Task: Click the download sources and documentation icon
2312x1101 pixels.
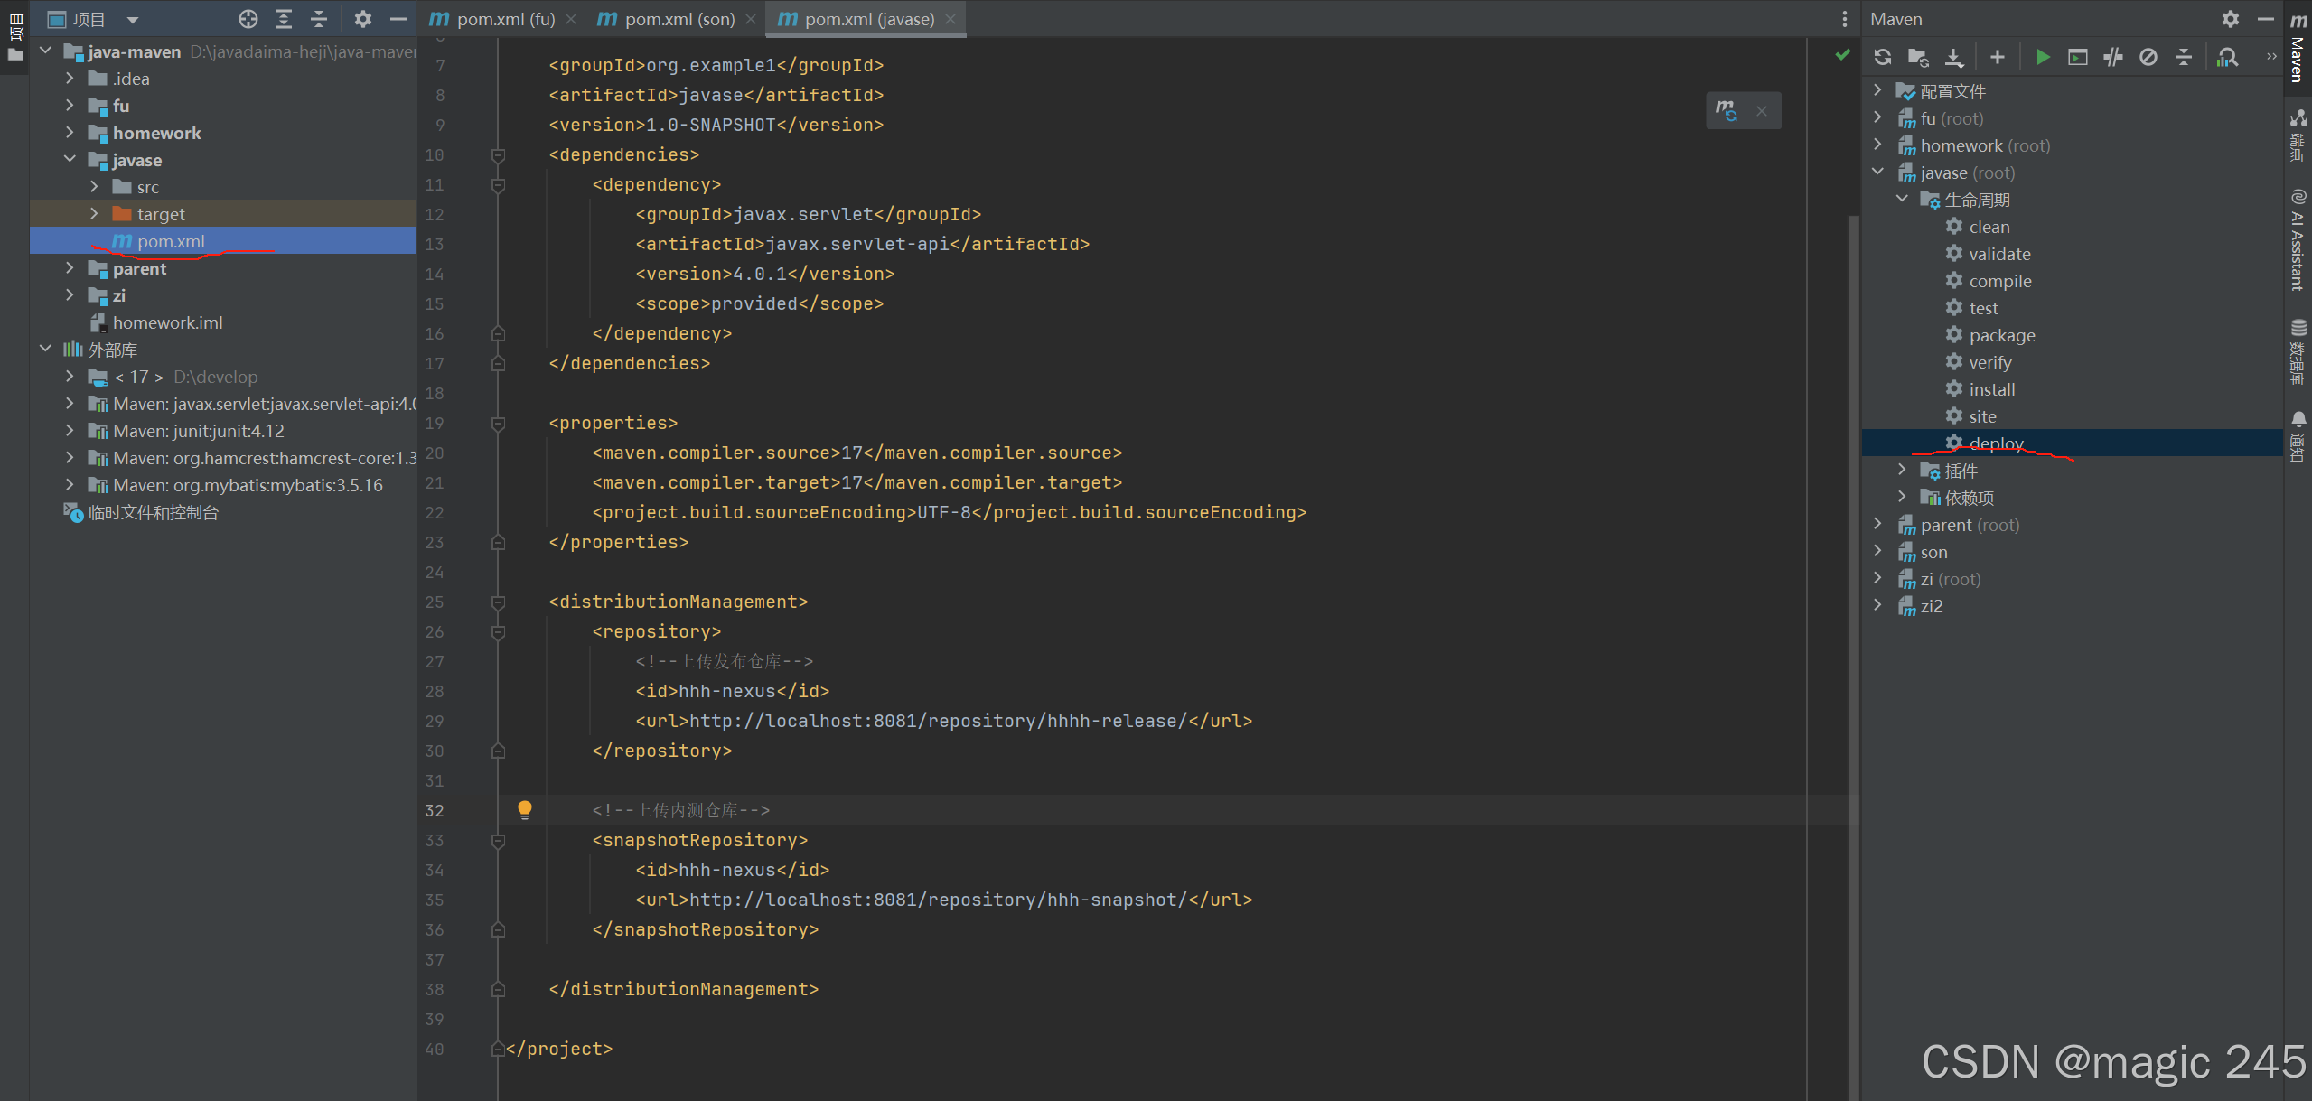Action: [1953, 58]
